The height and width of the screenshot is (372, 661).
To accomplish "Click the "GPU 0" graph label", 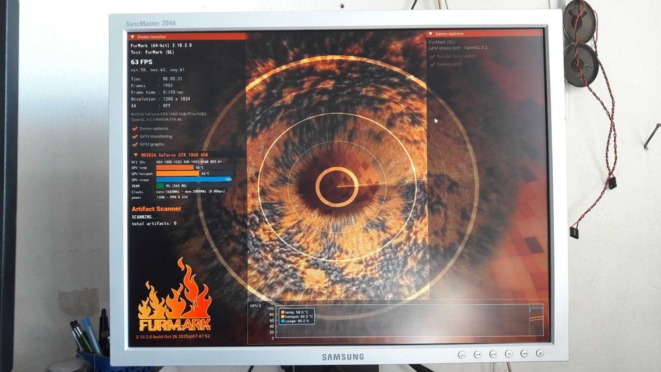I will [x=255, y=306].
